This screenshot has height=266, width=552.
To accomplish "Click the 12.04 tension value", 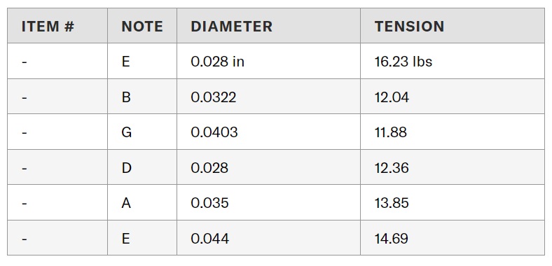I will pos(392,97).
